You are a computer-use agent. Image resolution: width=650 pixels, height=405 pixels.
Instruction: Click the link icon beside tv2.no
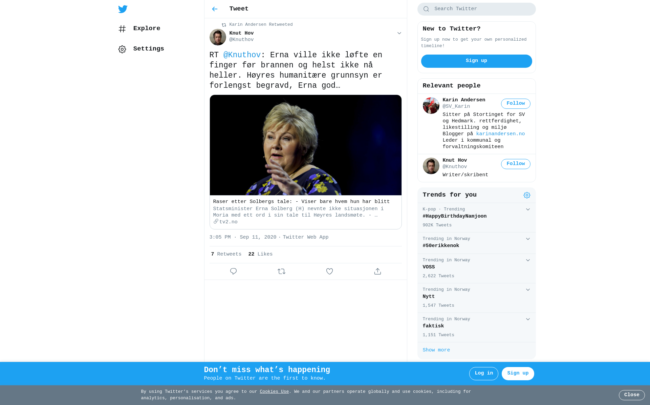[x=216, y=221]
